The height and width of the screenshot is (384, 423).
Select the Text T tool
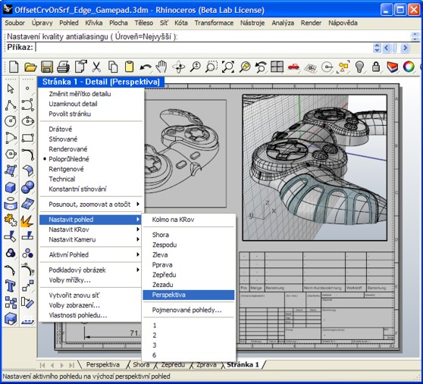point(11,286)
